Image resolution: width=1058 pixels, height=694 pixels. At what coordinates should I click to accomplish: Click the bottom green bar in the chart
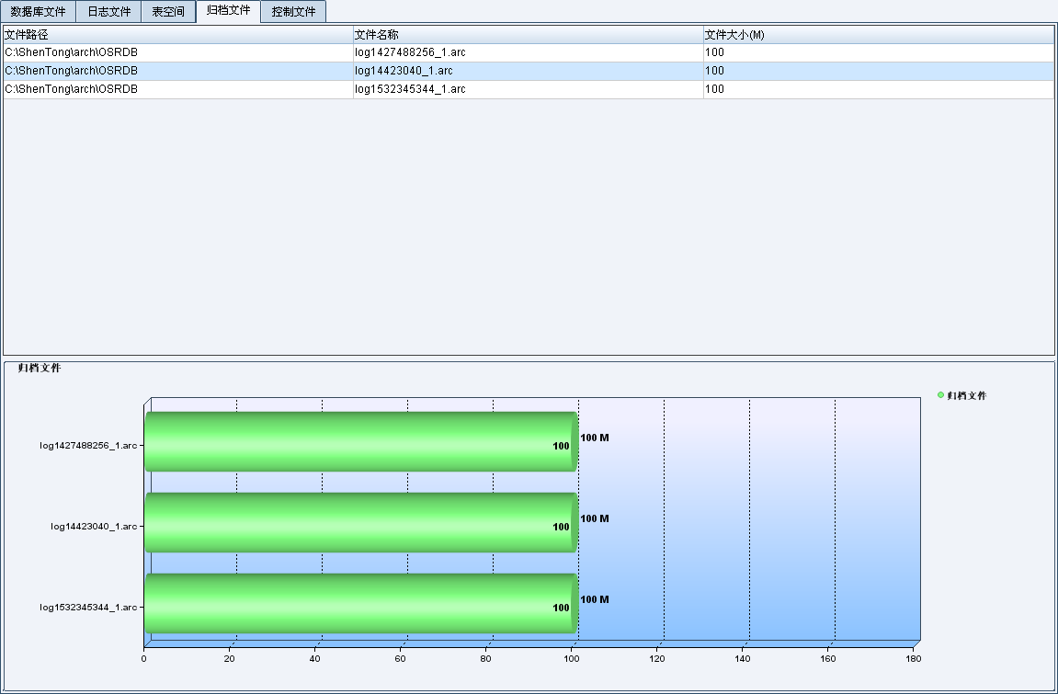(x=360, y=603)
